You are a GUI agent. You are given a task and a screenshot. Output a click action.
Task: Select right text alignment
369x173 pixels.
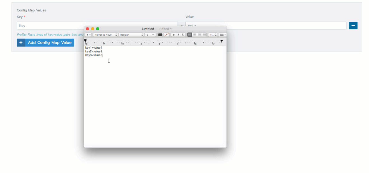point(199,34)
